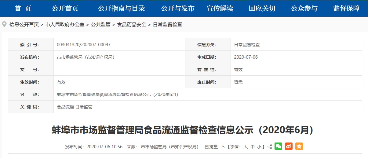This screenshot has width=368, height=158.
Task: Open 公开指南与目录 menu
Action: click(121, 9)
